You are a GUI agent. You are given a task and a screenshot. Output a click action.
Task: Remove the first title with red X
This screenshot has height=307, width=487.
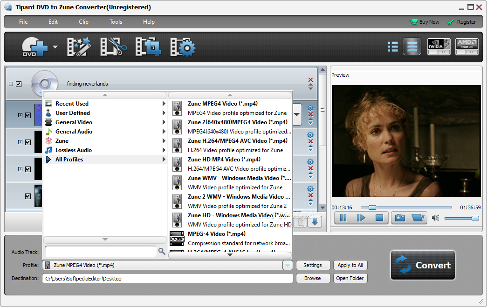click(310, 114)
